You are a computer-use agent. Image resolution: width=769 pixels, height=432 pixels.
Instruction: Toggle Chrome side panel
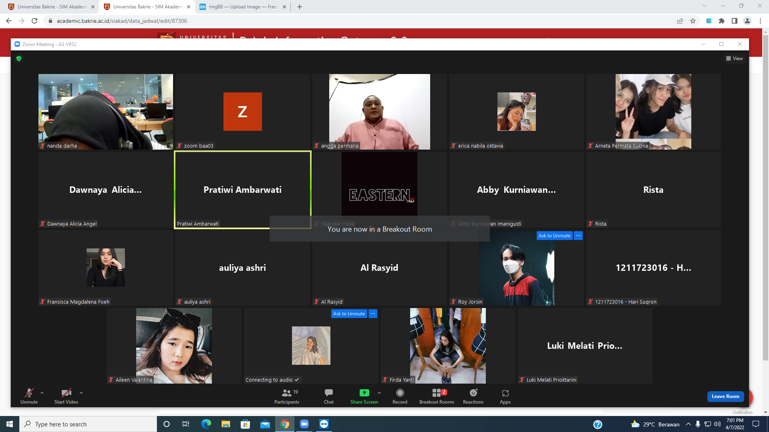click(x=735, y=21)
